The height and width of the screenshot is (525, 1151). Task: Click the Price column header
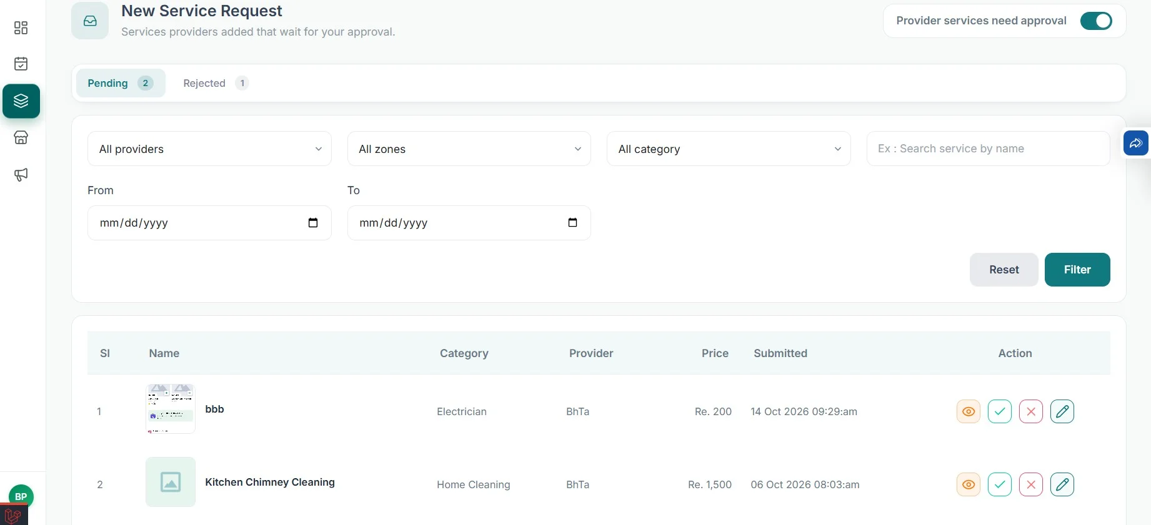(715, 353)
